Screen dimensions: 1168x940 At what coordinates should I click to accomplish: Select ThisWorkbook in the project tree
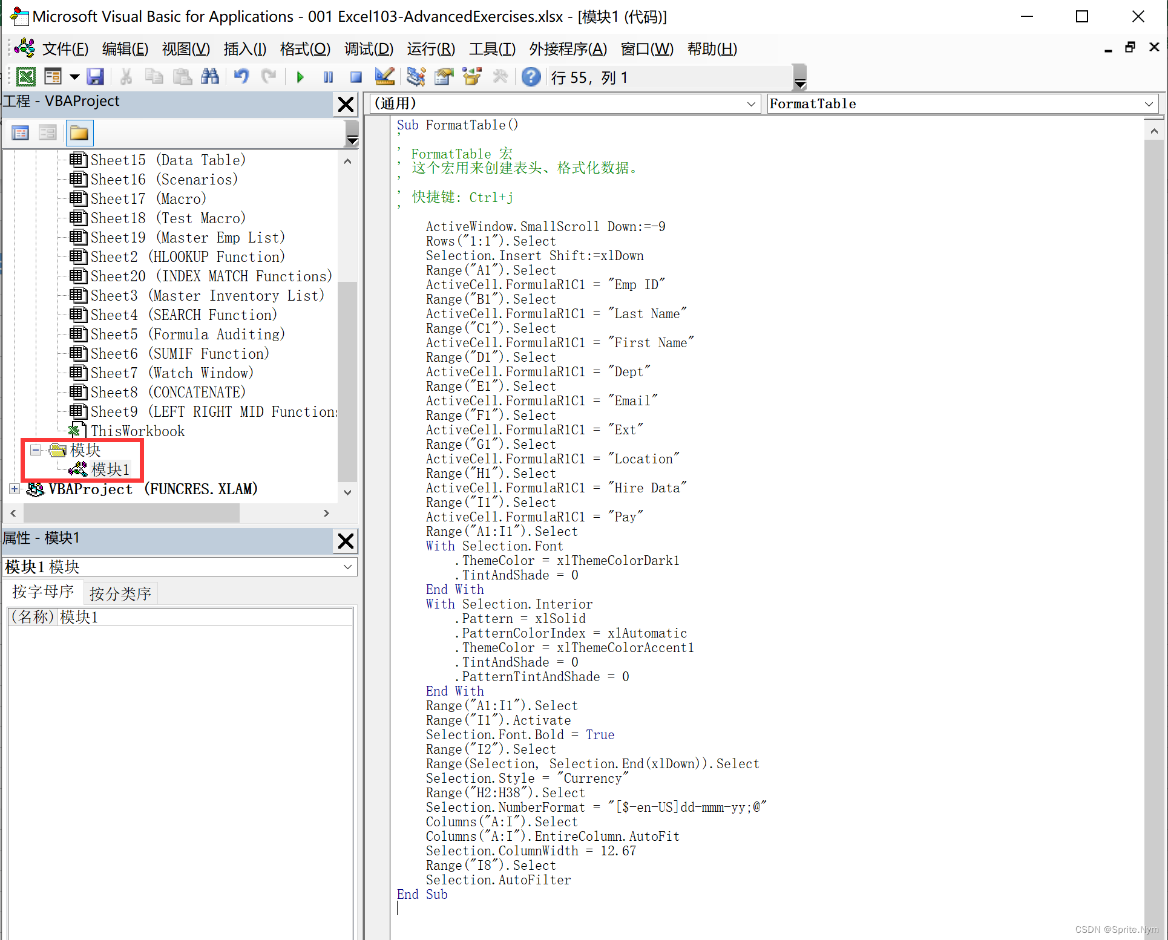137,431
